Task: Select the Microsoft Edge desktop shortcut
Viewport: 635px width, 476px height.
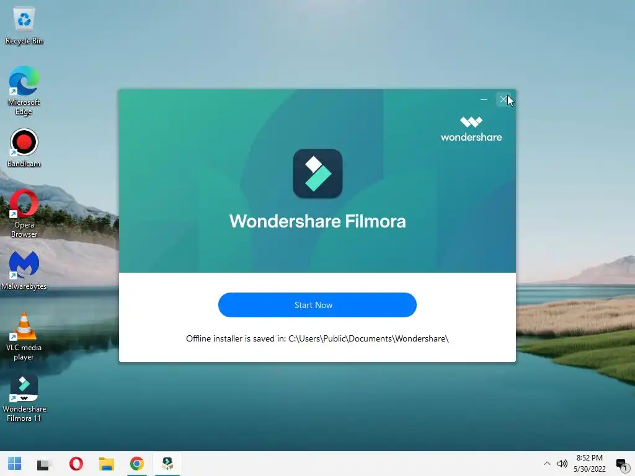Action: (24, 90)
